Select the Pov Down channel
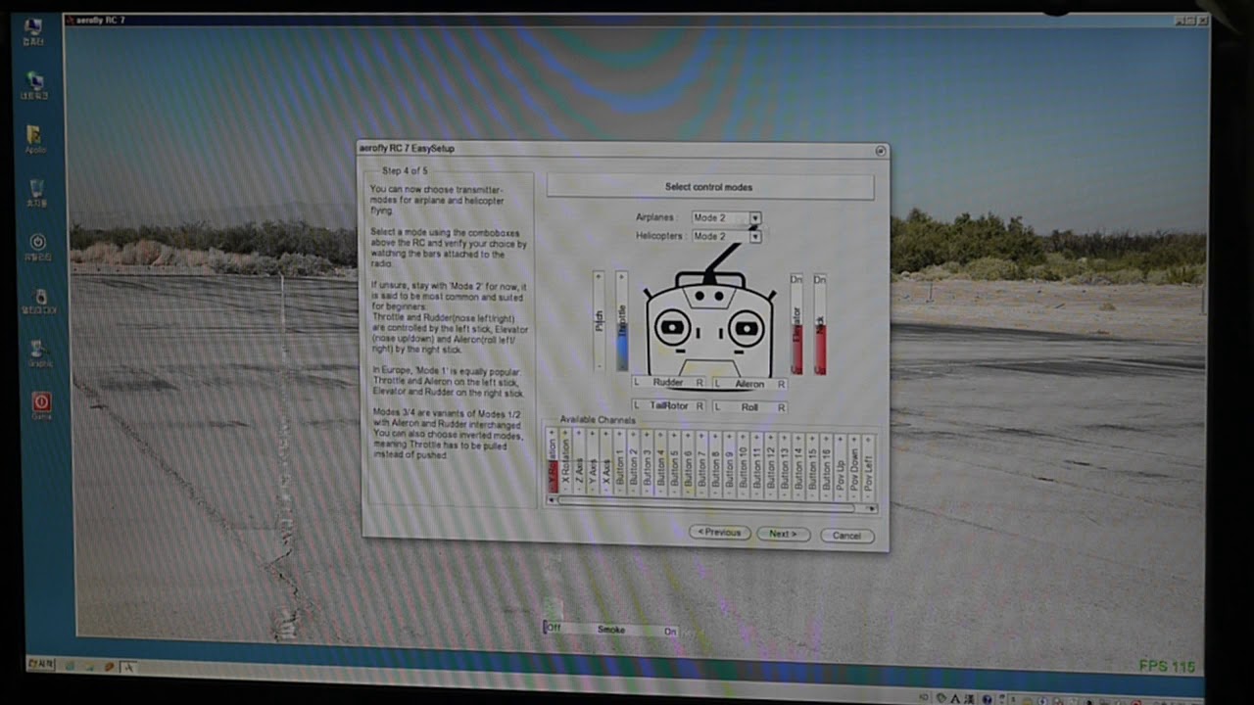Image resolution: width=1254 pixels, height=705 pixels. (853, 468)
